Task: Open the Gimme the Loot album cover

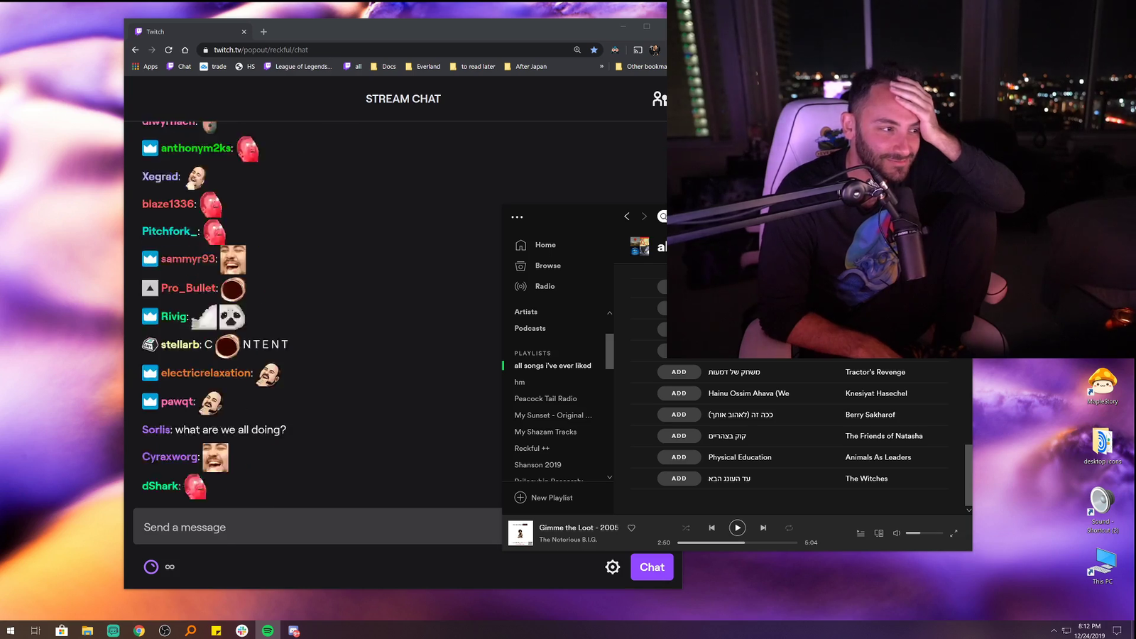Action: tap(520, 532)
